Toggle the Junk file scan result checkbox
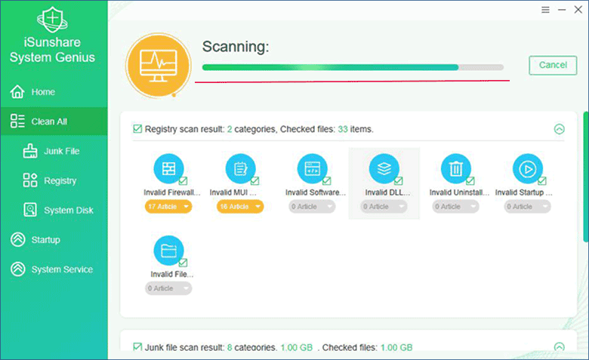The width and height of the screenshot is (589, 360). (137, 347)
